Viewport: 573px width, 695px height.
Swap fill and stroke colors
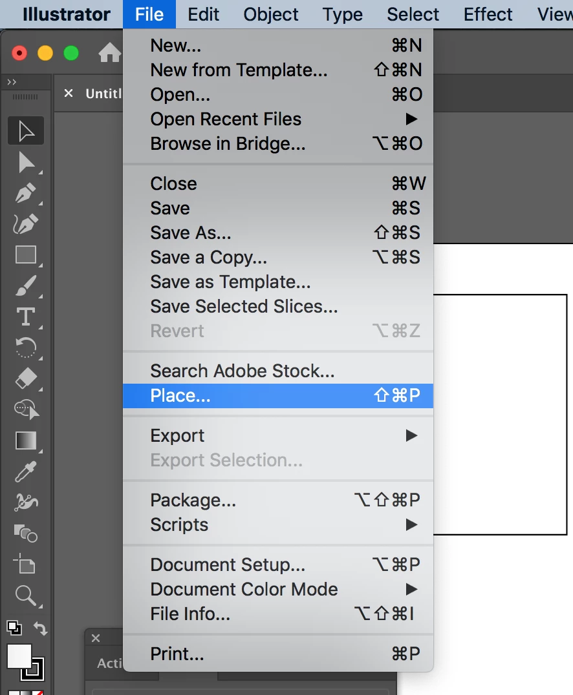[40, 628]
